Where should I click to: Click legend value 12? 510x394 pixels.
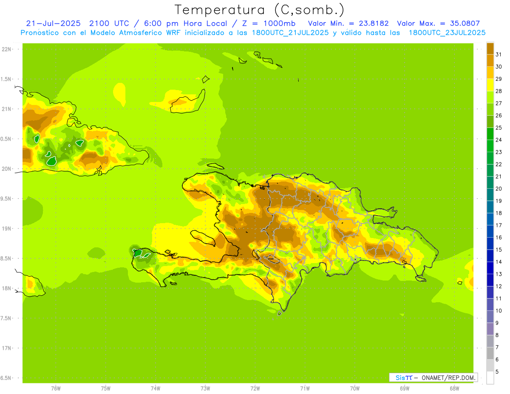click(499, 286)
